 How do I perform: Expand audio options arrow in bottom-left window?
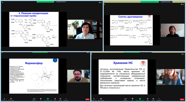(7, 99)
